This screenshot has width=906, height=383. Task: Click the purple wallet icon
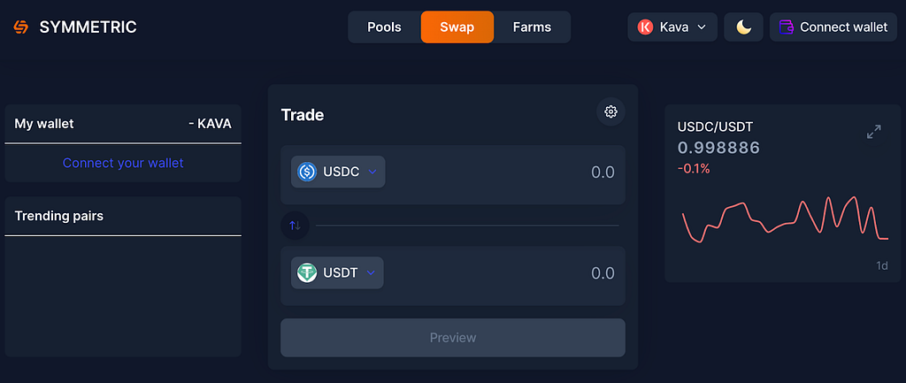(x=787, y=27)
